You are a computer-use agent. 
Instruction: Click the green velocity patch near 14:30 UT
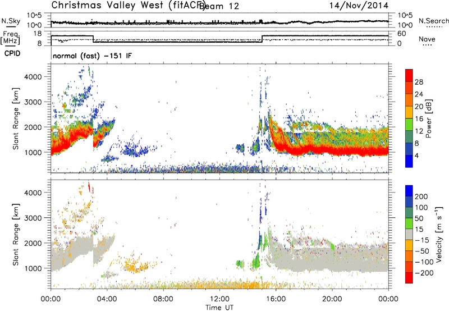(256, 262)
